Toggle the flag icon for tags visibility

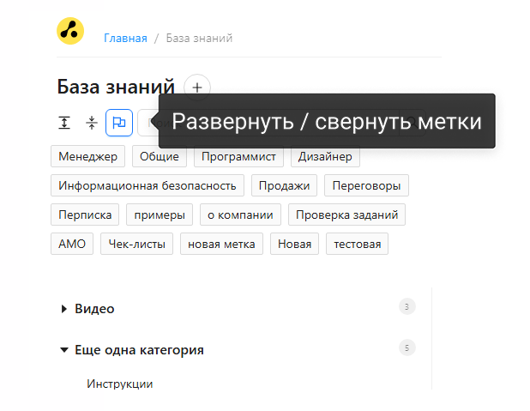(119, 123)
